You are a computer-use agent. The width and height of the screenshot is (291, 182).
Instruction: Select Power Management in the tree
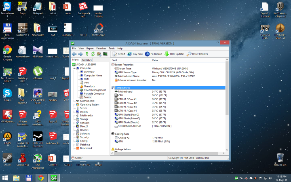95,90
